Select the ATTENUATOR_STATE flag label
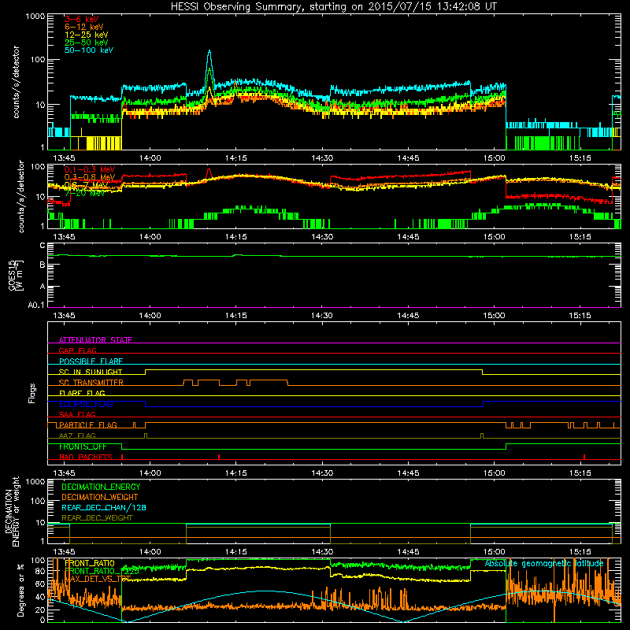This screenshot has height=630, width=630. pyautogui.click(x=95, y=340)
